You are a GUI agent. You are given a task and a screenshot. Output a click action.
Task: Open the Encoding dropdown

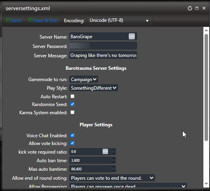[x=119, y=21]
